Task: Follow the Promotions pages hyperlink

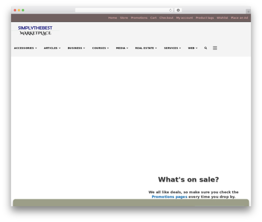Action: pyautogui.click(x=169, y=197)
